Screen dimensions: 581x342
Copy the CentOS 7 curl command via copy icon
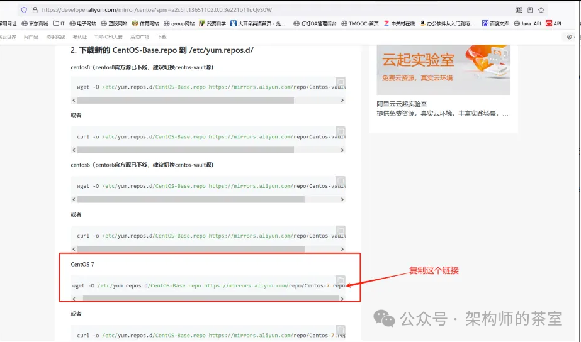340,330
